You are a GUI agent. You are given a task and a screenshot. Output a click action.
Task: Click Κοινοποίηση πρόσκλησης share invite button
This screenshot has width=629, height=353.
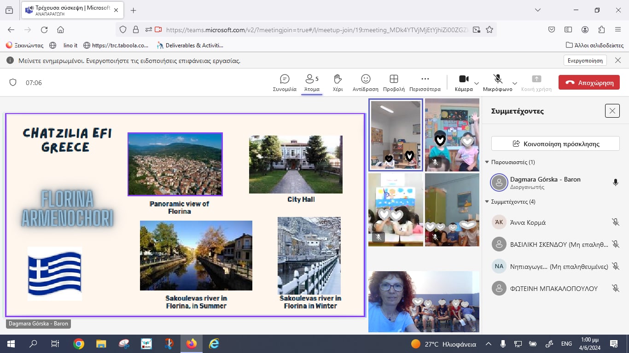tap(555, 144)
